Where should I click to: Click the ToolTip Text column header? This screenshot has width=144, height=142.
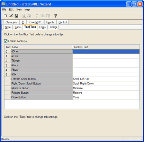(x=106, y=47)
